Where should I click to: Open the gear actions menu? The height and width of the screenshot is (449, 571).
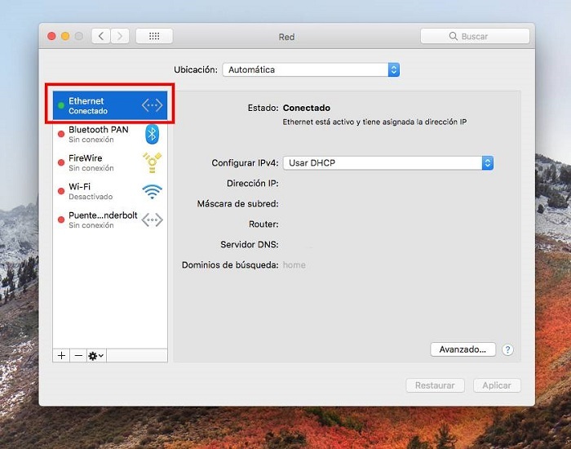(x=96, y=356)
